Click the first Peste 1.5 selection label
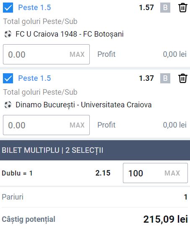The width and height of the screenshot is (190, 229). 34,8
